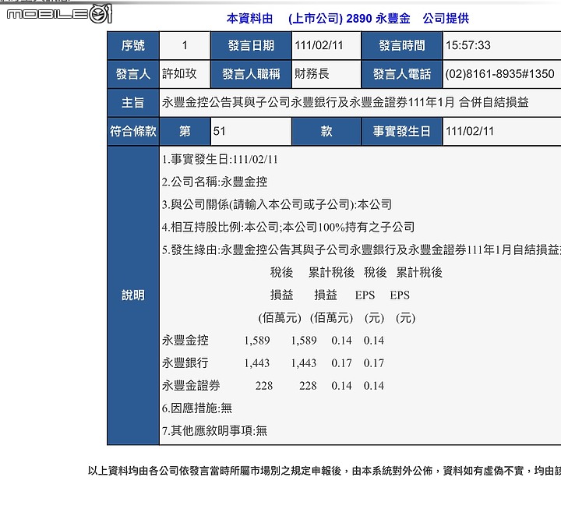The height and width of the screenshot is (523, 561).
Task: Select line 7.其他應敘明事項:無
Action: point(214,431)
